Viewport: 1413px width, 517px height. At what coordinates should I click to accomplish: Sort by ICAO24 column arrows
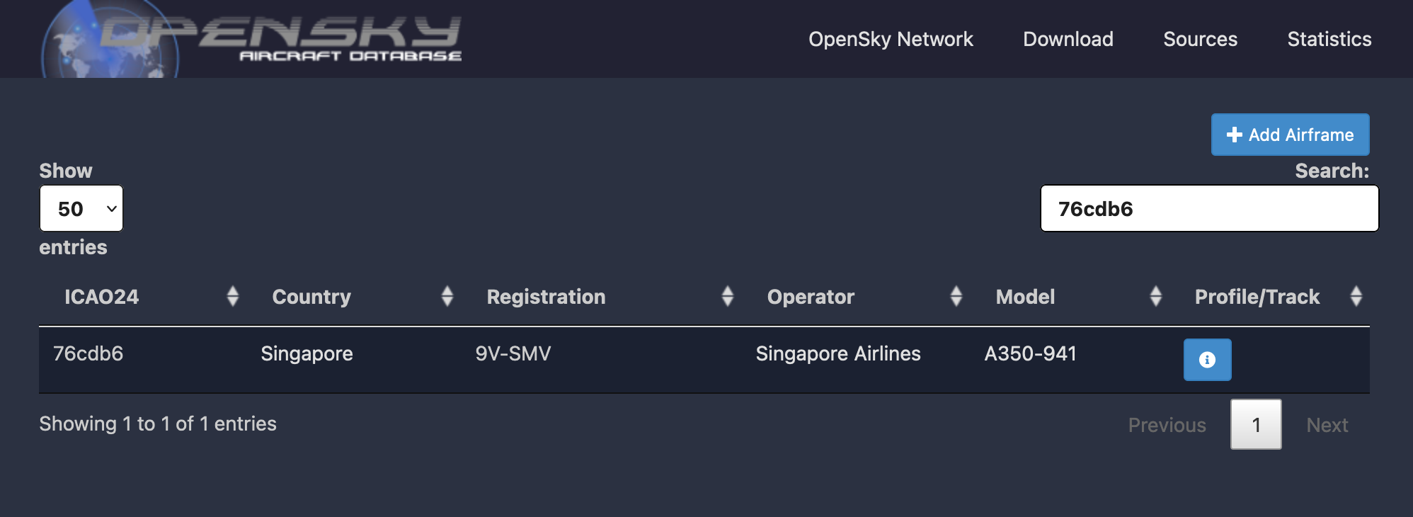tap(233, 296)
